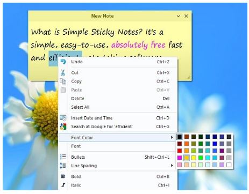Pick the black color swatch
249x194 pixels.
[180, 137]
